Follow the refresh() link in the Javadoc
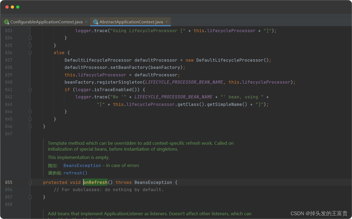352x219 pixels. 75,173
